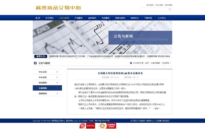Click the 稀贵商品交易中心 site logo
Viewport: 205px width, 129px height.
(x=58, y=7)
